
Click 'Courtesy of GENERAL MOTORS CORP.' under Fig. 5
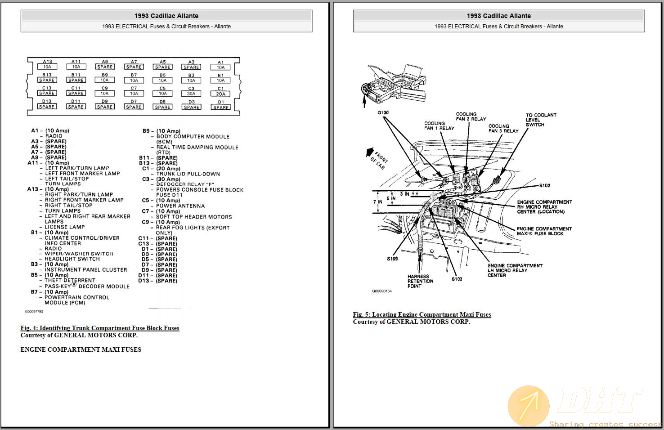pyautogui.click(x=411, y=322)
